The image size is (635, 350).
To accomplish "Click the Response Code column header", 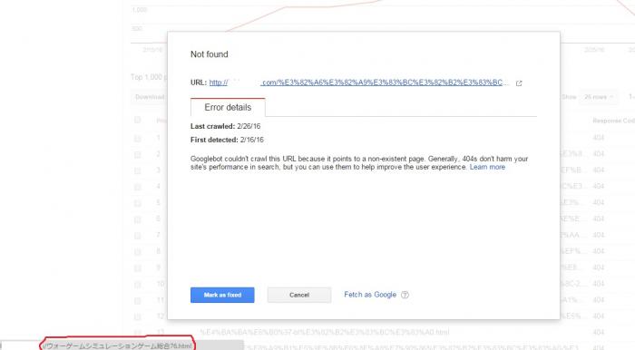I will [x=613, y=121].
